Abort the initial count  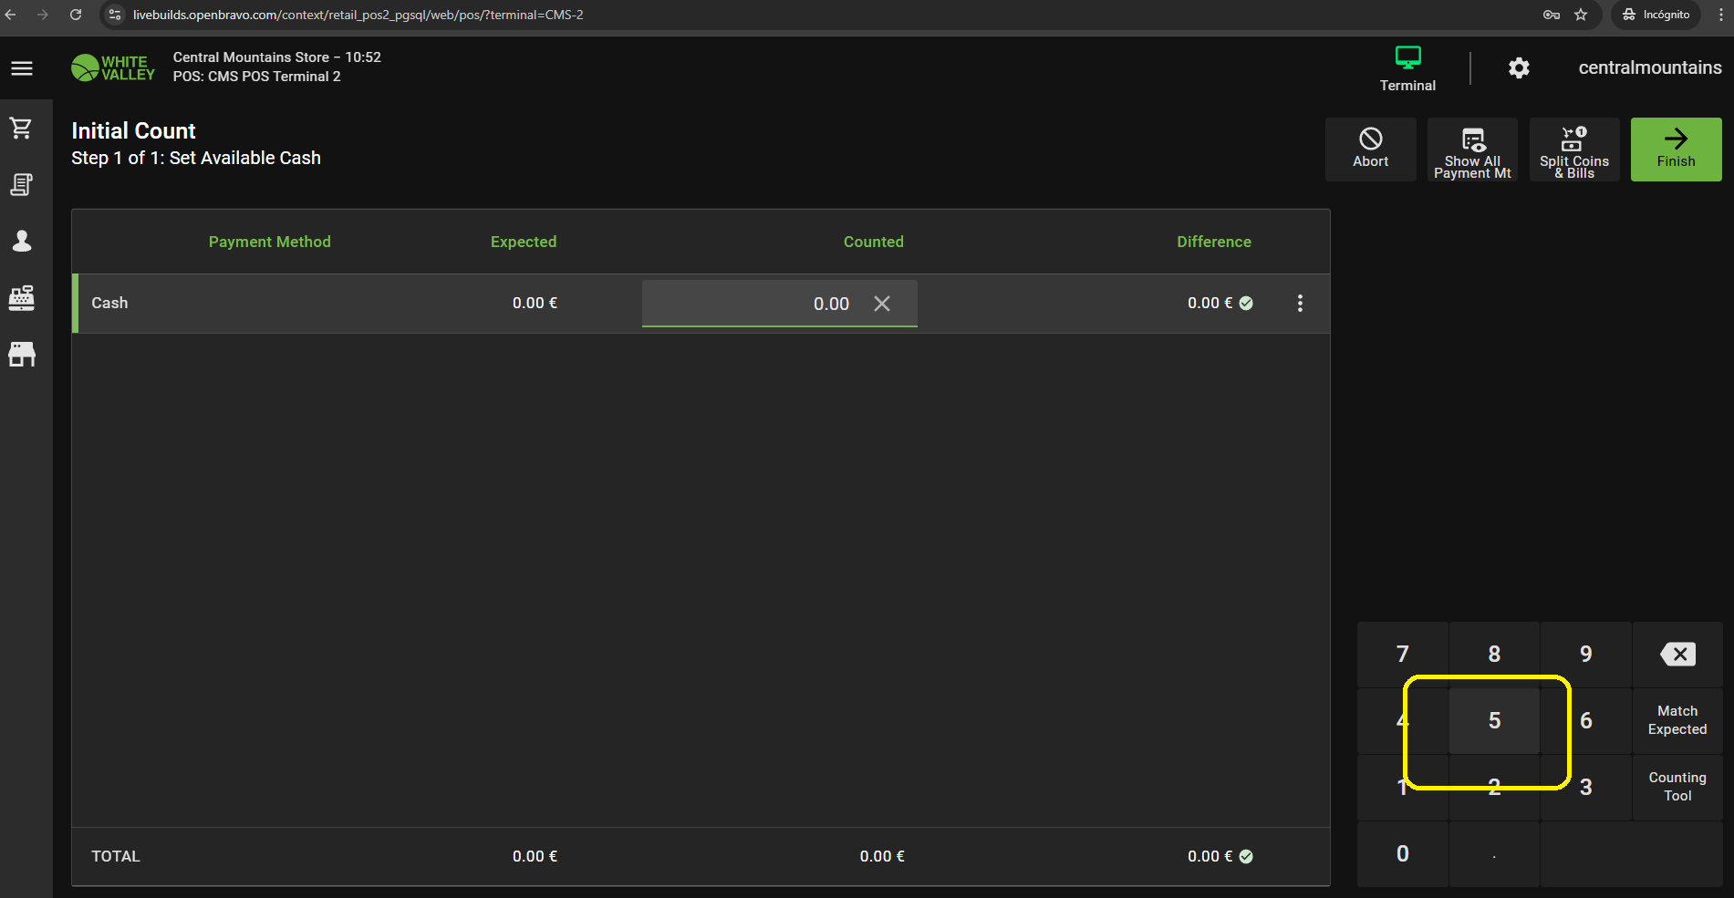tap(1371, 150)
